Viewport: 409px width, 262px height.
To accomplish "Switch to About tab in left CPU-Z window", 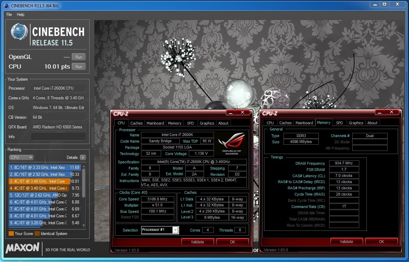I will click(x=223, y=123).
